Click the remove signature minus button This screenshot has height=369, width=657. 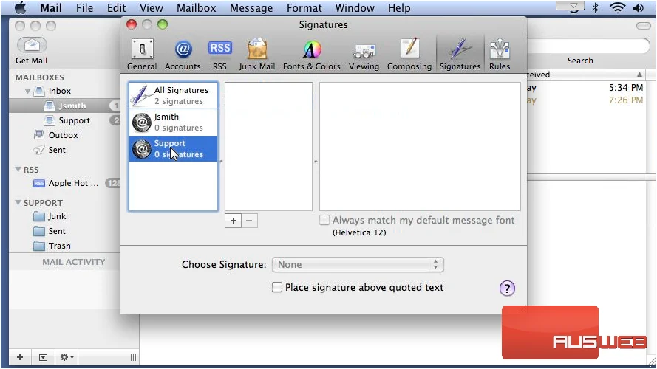click(x=249, y=221)
